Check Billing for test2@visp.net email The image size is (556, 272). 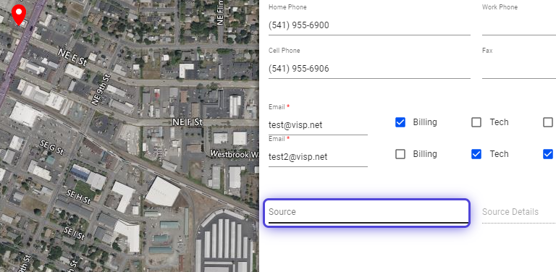(400, 154)
